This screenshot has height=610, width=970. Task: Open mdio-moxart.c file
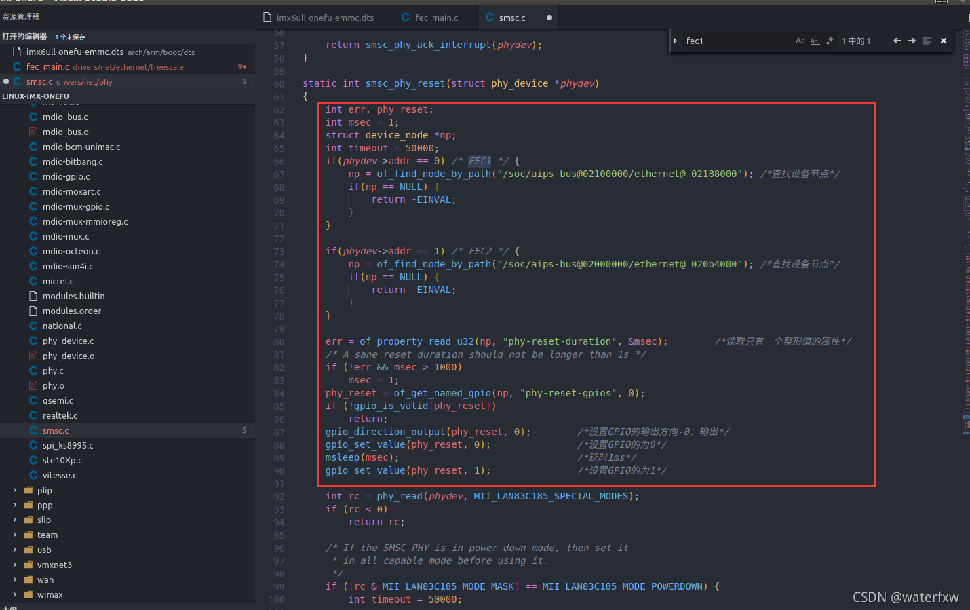(128, 191)
